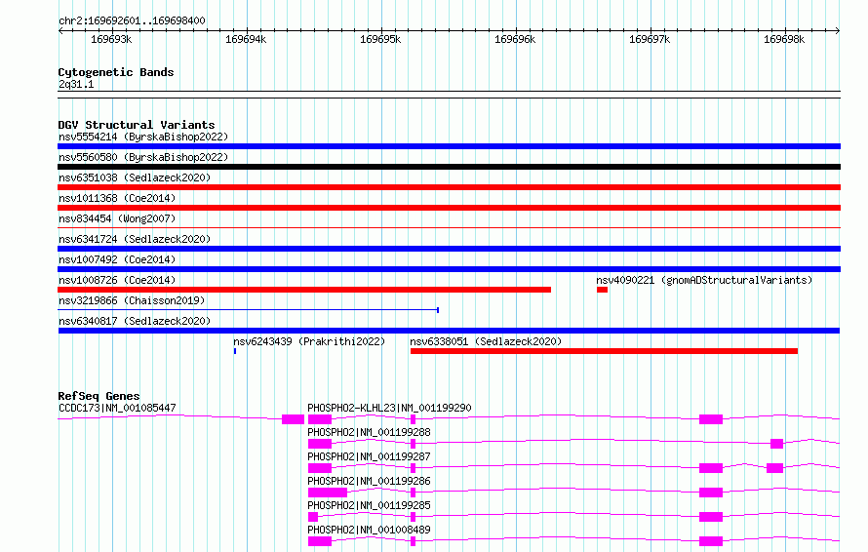Open the nsv3219866 (Chaisson2019) variant label

tap(132, 300)
